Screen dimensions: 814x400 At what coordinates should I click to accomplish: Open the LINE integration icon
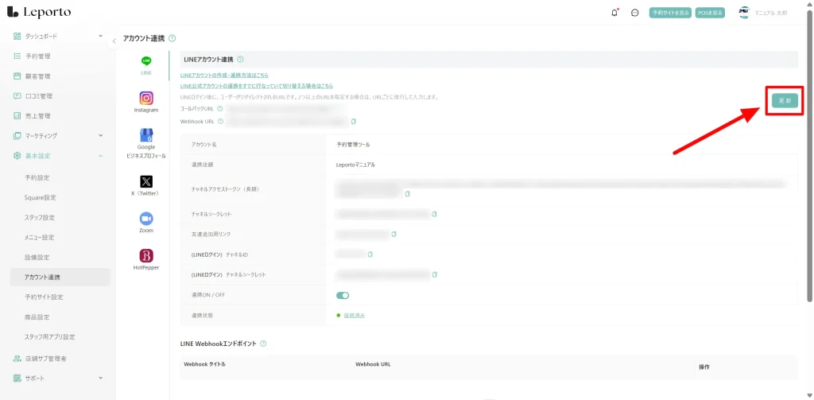146,61
